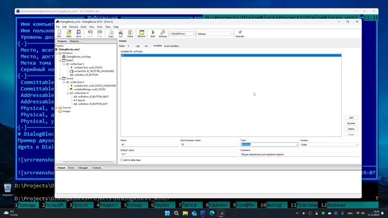Image resolution: width=388 pixels, height=218 pixels.
Task: Switch to the Editor tab
Action: [x=122, y=46]
